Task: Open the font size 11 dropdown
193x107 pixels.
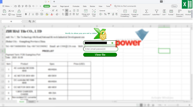Action: [50, 11]
